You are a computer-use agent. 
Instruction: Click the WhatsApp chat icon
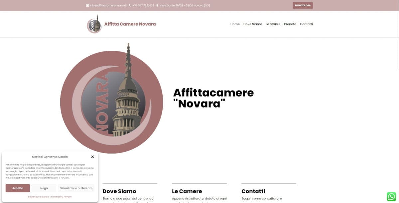(x=391, y=196)
